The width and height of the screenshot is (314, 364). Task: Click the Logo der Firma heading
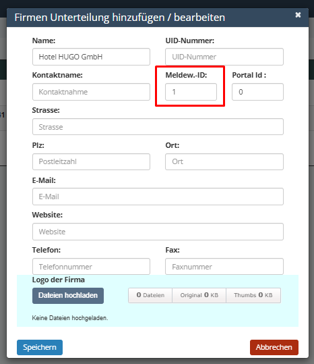pos(59,280)
